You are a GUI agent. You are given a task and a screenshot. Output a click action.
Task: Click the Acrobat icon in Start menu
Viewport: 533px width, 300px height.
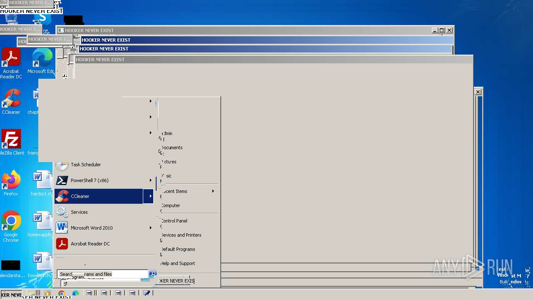point(62,244)
